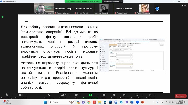The width and height of the screenshot is (188, 105).
Task: Stop video with the camera icon
Action: click(21, 96)
